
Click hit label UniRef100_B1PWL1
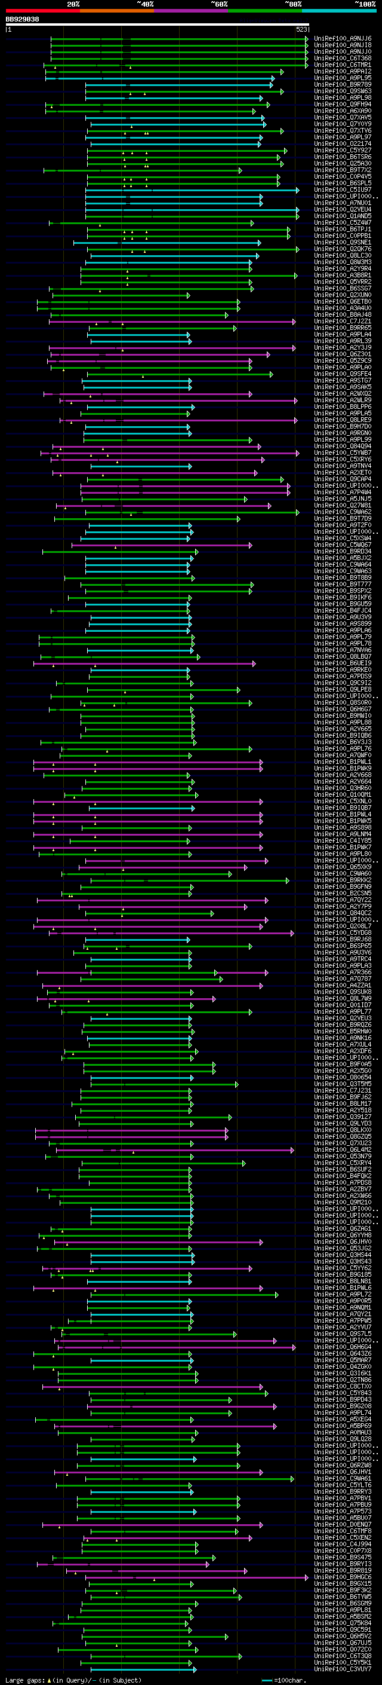(343, 762)
